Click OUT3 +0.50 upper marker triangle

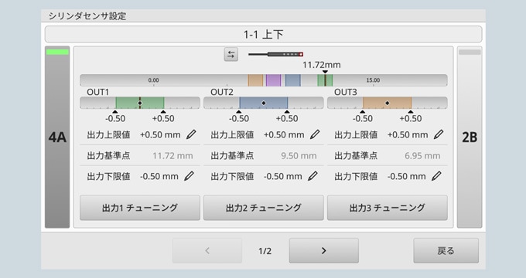click(x=411, y=112)
